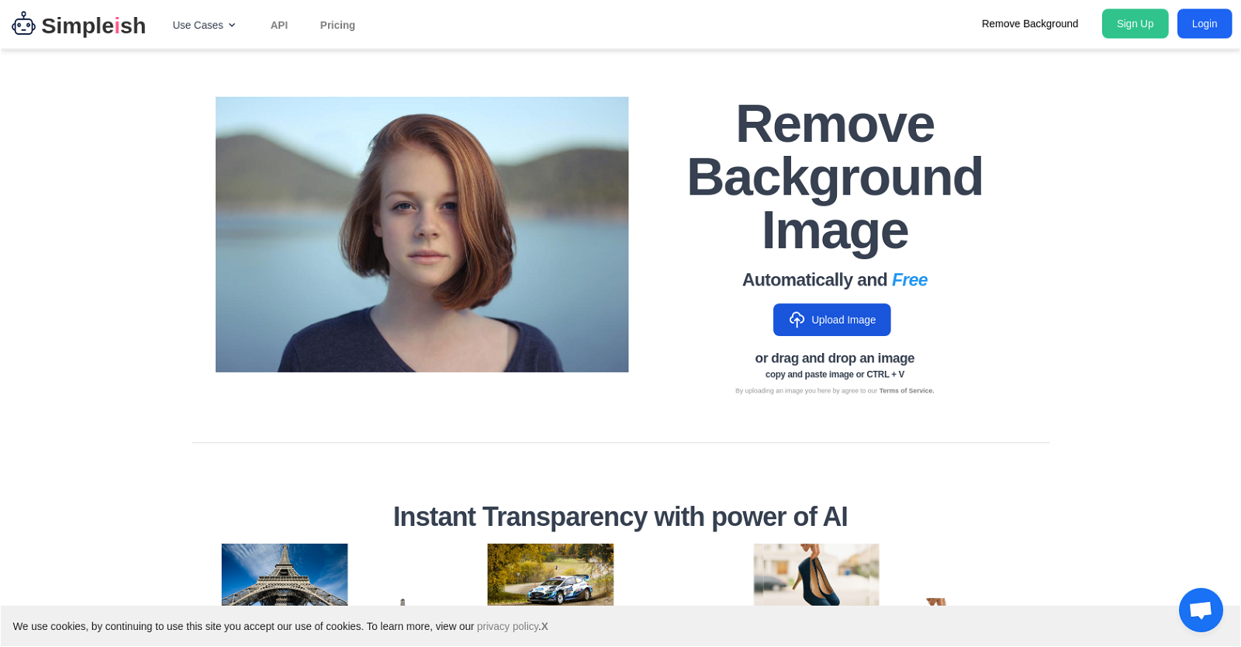Click the Upload Image button

click(831, 320)
